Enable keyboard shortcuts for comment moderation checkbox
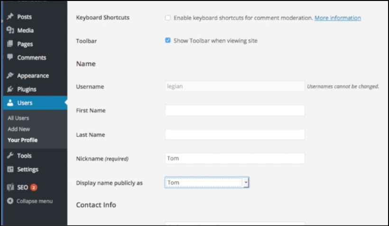Image resolution: width=389 pixels, height=226 pixels. click(168, 18)
